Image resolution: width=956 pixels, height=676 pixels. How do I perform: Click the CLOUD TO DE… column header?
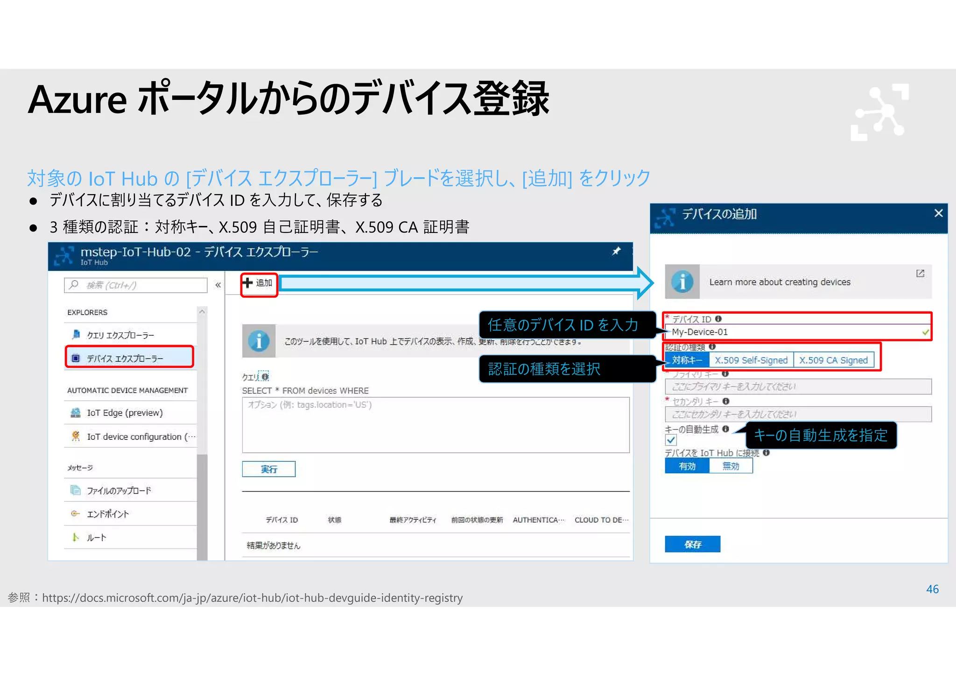pos(601,520)
